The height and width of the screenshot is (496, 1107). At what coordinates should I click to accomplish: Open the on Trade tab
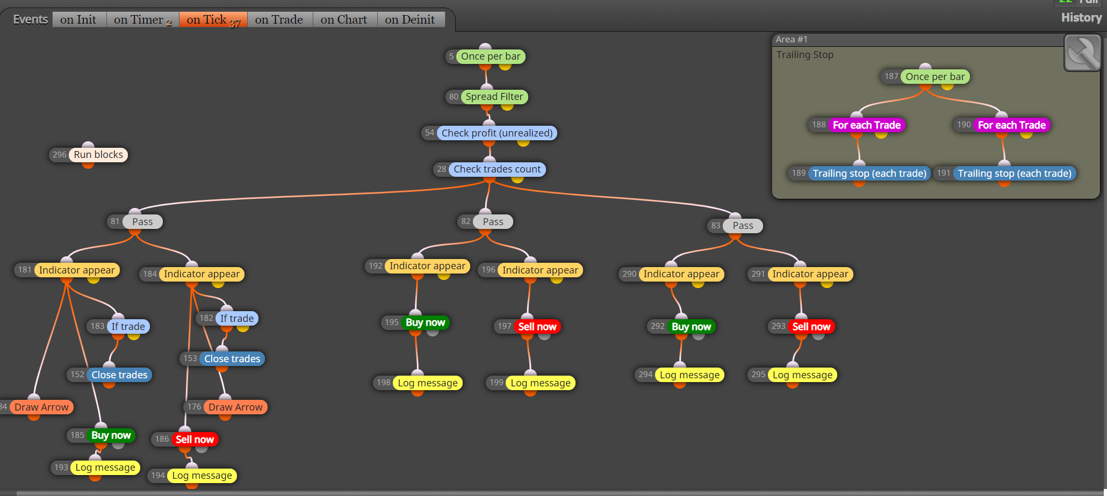[x=279, y=19]
